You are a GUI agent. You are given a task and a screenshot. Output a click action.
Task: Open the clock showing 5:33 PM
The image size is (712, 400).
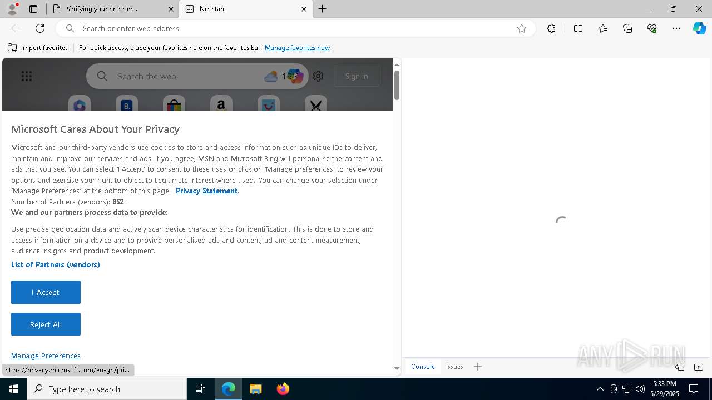point(665,389)
